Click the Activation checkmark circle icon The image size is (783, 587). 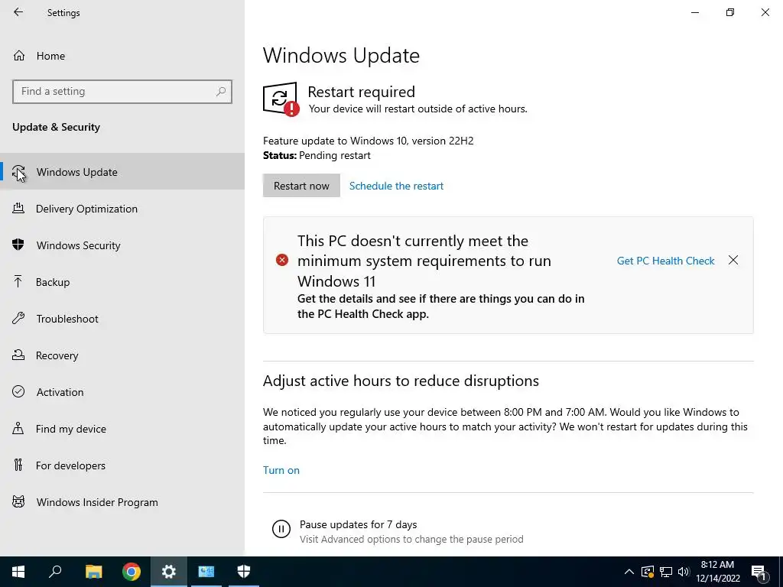pyautogui.click(x=18, y=391)
